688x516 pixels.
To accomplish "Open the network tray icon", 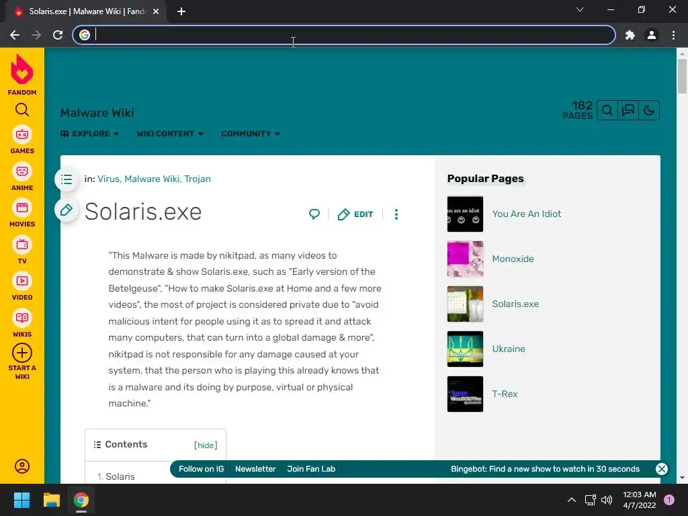I will point(590,500).
